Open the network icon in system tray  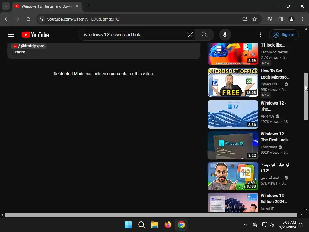(x=264, y=225)
